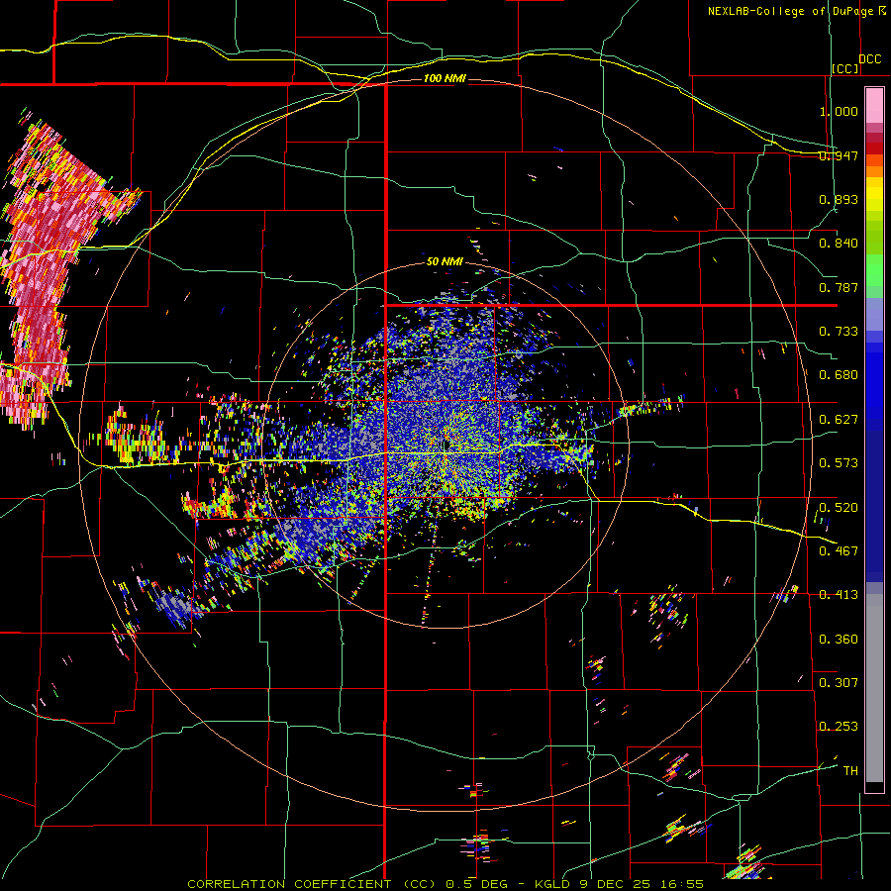Click the 0.253 scale value
Viewport: 891px width, 891px height.
tap(839, 727)
